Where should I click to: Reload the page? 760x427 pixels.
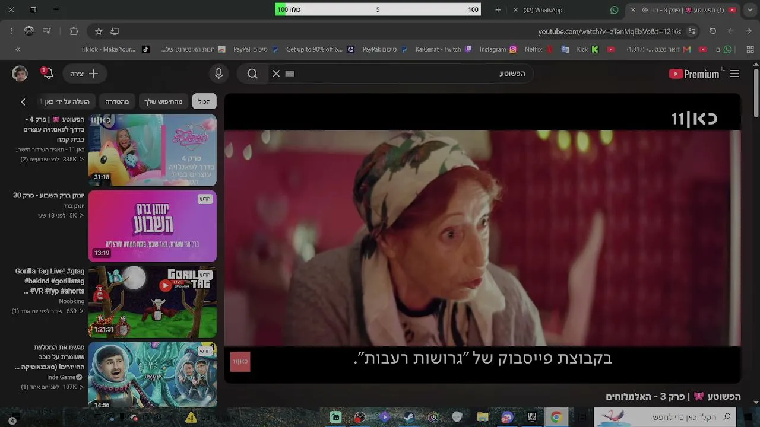pos(713,31)
